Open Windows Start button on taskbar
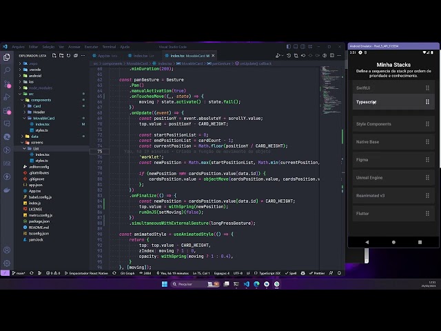 [x=165, y=284]
